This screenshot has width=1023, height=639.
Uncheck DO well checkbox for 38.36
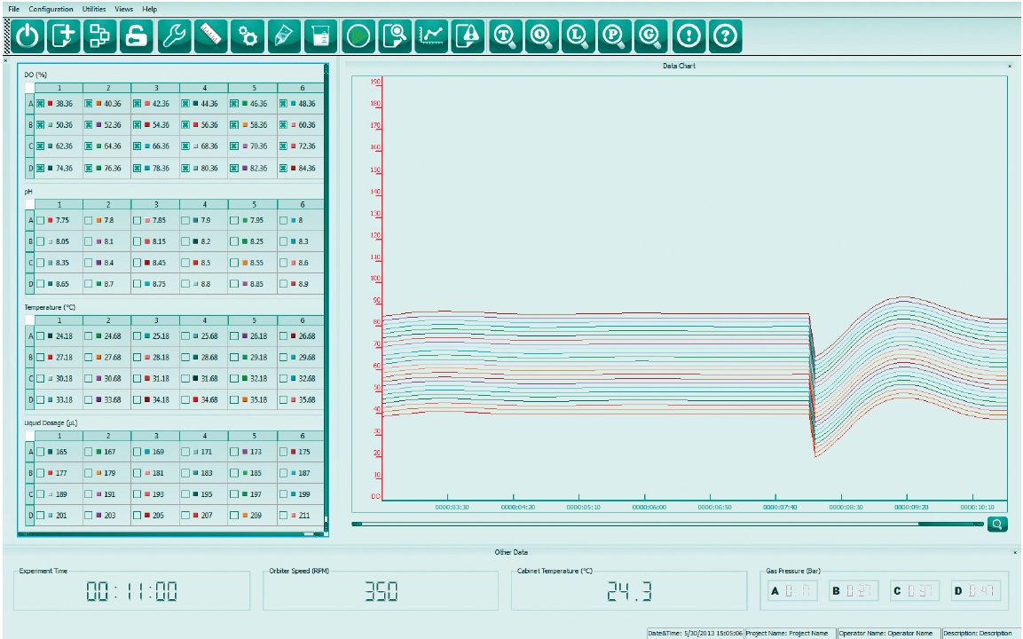point(41,104)
